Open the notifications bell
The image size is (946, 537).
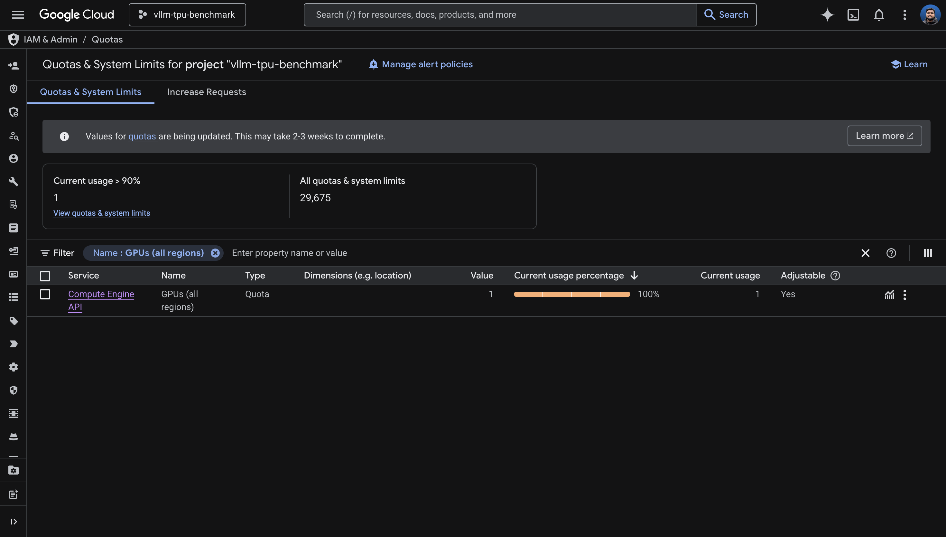[x=878, y=15]
